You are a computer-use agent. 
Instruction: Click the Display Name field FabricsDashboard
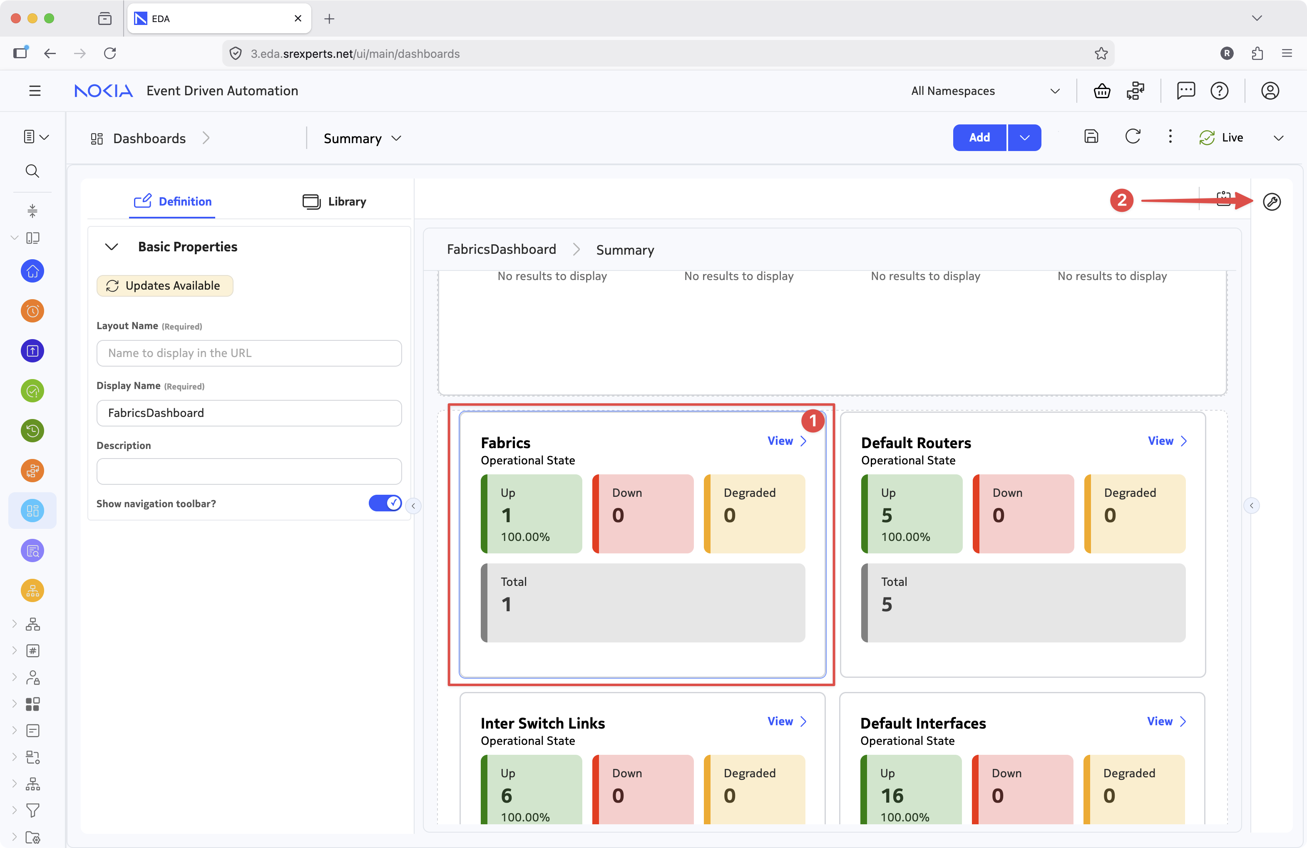point(249,413)
